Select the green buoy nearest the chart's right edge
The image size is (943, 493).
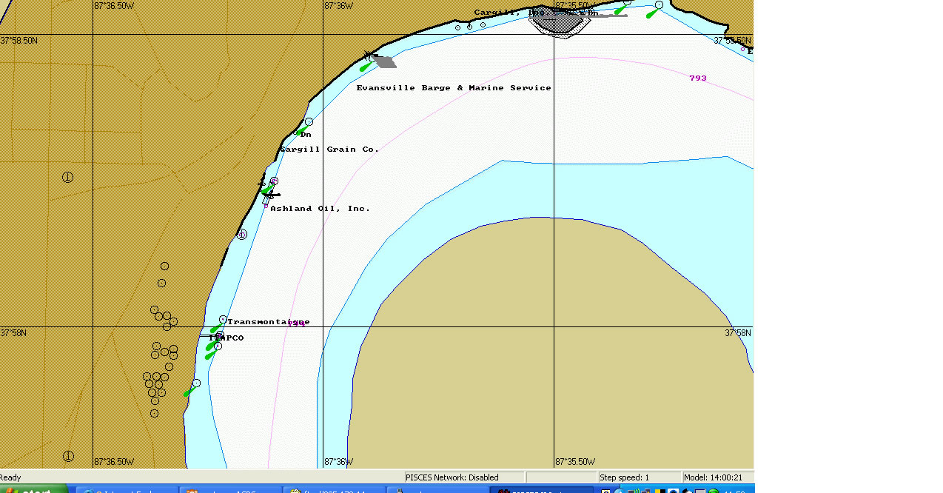[x=652, y=13]
